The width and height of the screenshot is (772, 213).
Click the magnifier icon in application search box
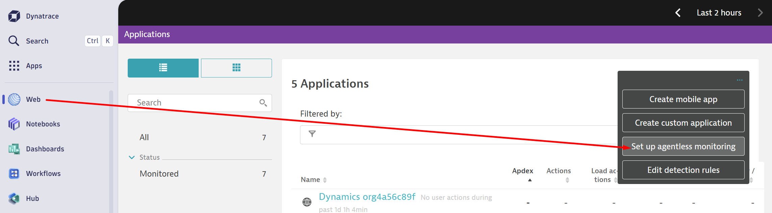[263, 103]
